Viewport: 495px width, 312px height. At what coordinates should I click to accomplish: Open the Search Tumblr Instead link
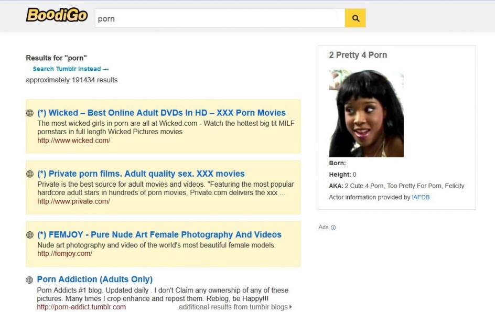click(71, 69)
